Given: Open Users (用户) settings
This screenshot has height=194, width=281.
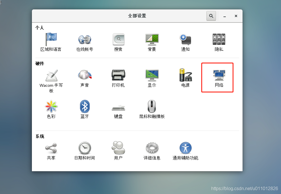Looking at the screenshot, I should pyautogui.click(x=118, y=151).
